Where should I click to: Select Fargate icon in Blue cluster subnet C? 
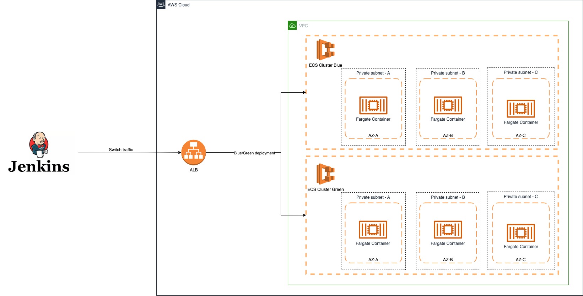point(521,109)
